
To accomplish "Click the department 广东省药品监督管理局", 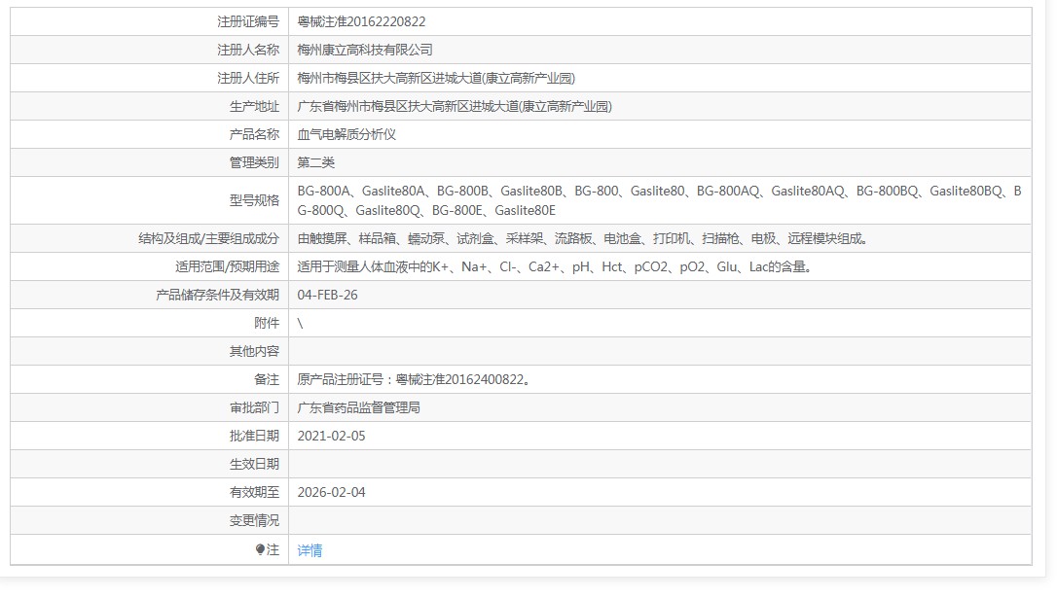I will pyautogui.click(x=358, y=408).
